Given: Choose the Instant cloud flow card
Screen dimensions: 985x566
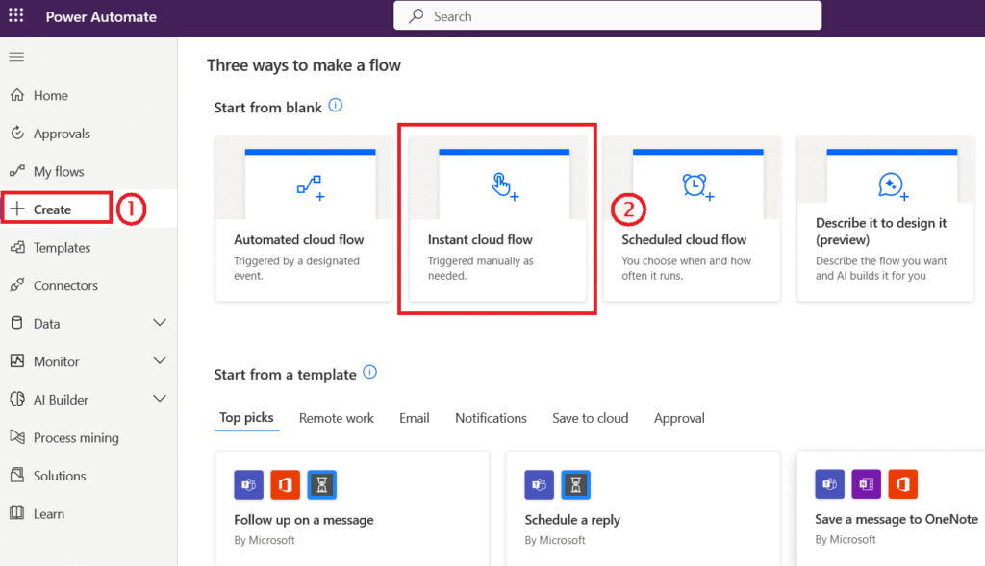Looking at the screenshot, I should point(497,219).
